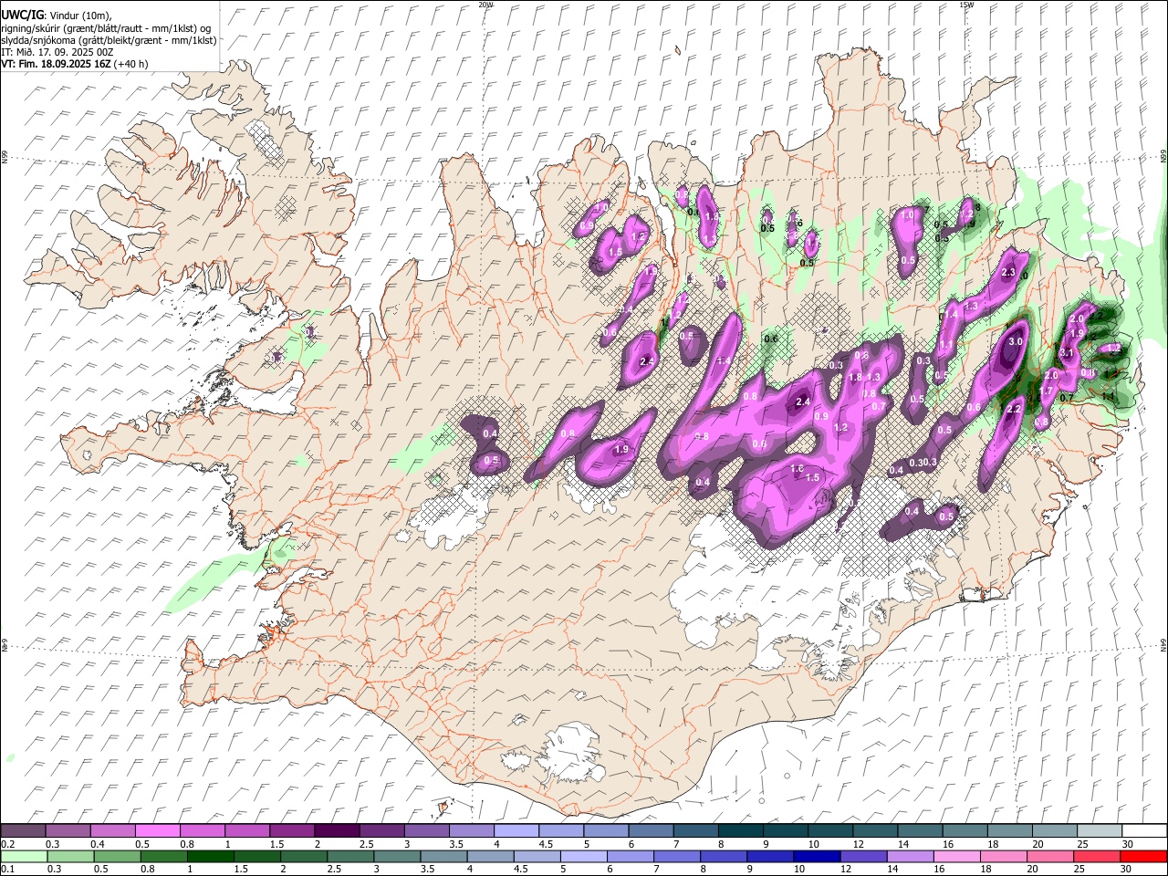This screenshot has width=1168, height=876.
Task: Pick the darkest purple swatch at 2
Action: click(x=336, y=830)
